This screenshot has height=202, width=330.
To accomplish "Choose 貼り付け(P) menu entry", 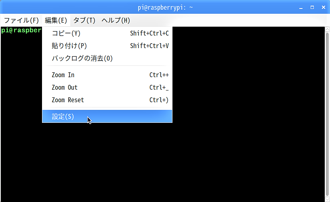I will coord(107,46).
